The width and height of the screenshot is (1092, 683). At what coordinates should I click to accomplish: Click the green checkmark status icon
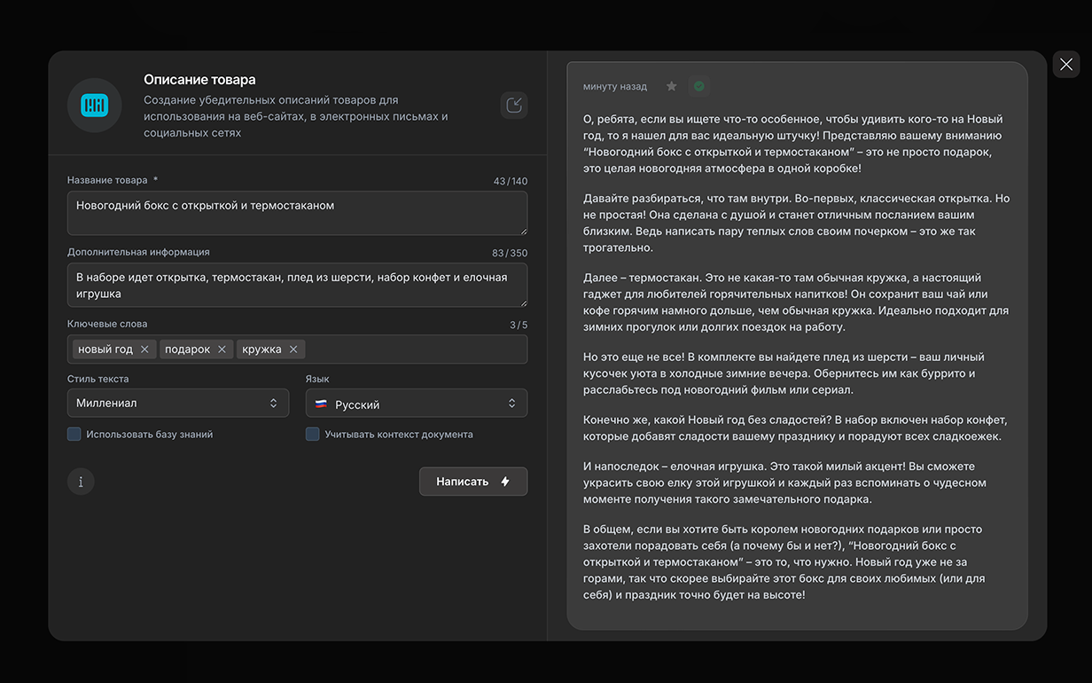[x=699, y=86]
